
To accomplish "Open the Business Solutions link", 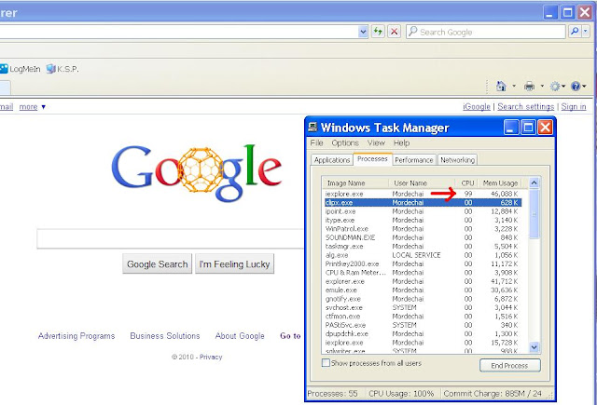I will tap(165, 336).
